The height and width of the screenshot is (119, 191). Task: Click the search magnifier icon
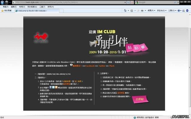pyautogui.click(x=175, y=2)
